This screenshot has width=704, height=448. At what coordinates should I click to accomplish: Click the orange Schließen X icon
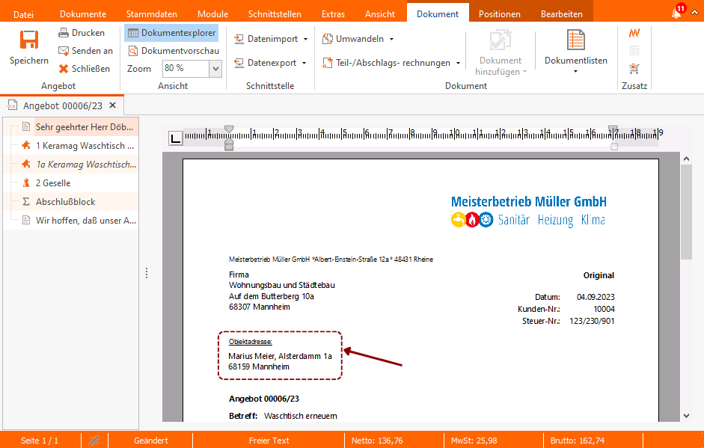(x=64, y=69)
